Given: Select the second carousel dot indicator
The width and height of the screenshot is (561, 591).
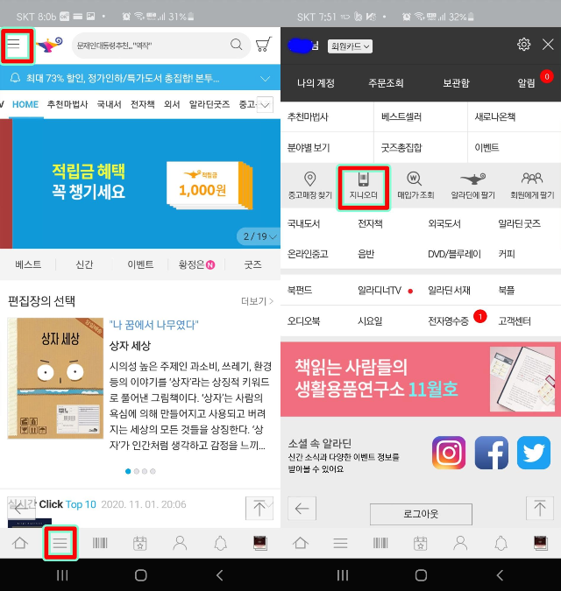Looking at the screenshot, I should click(137, 471).
